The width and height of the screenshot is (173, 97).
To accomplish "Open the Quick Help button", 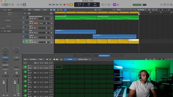I will (x=9, y=5).
